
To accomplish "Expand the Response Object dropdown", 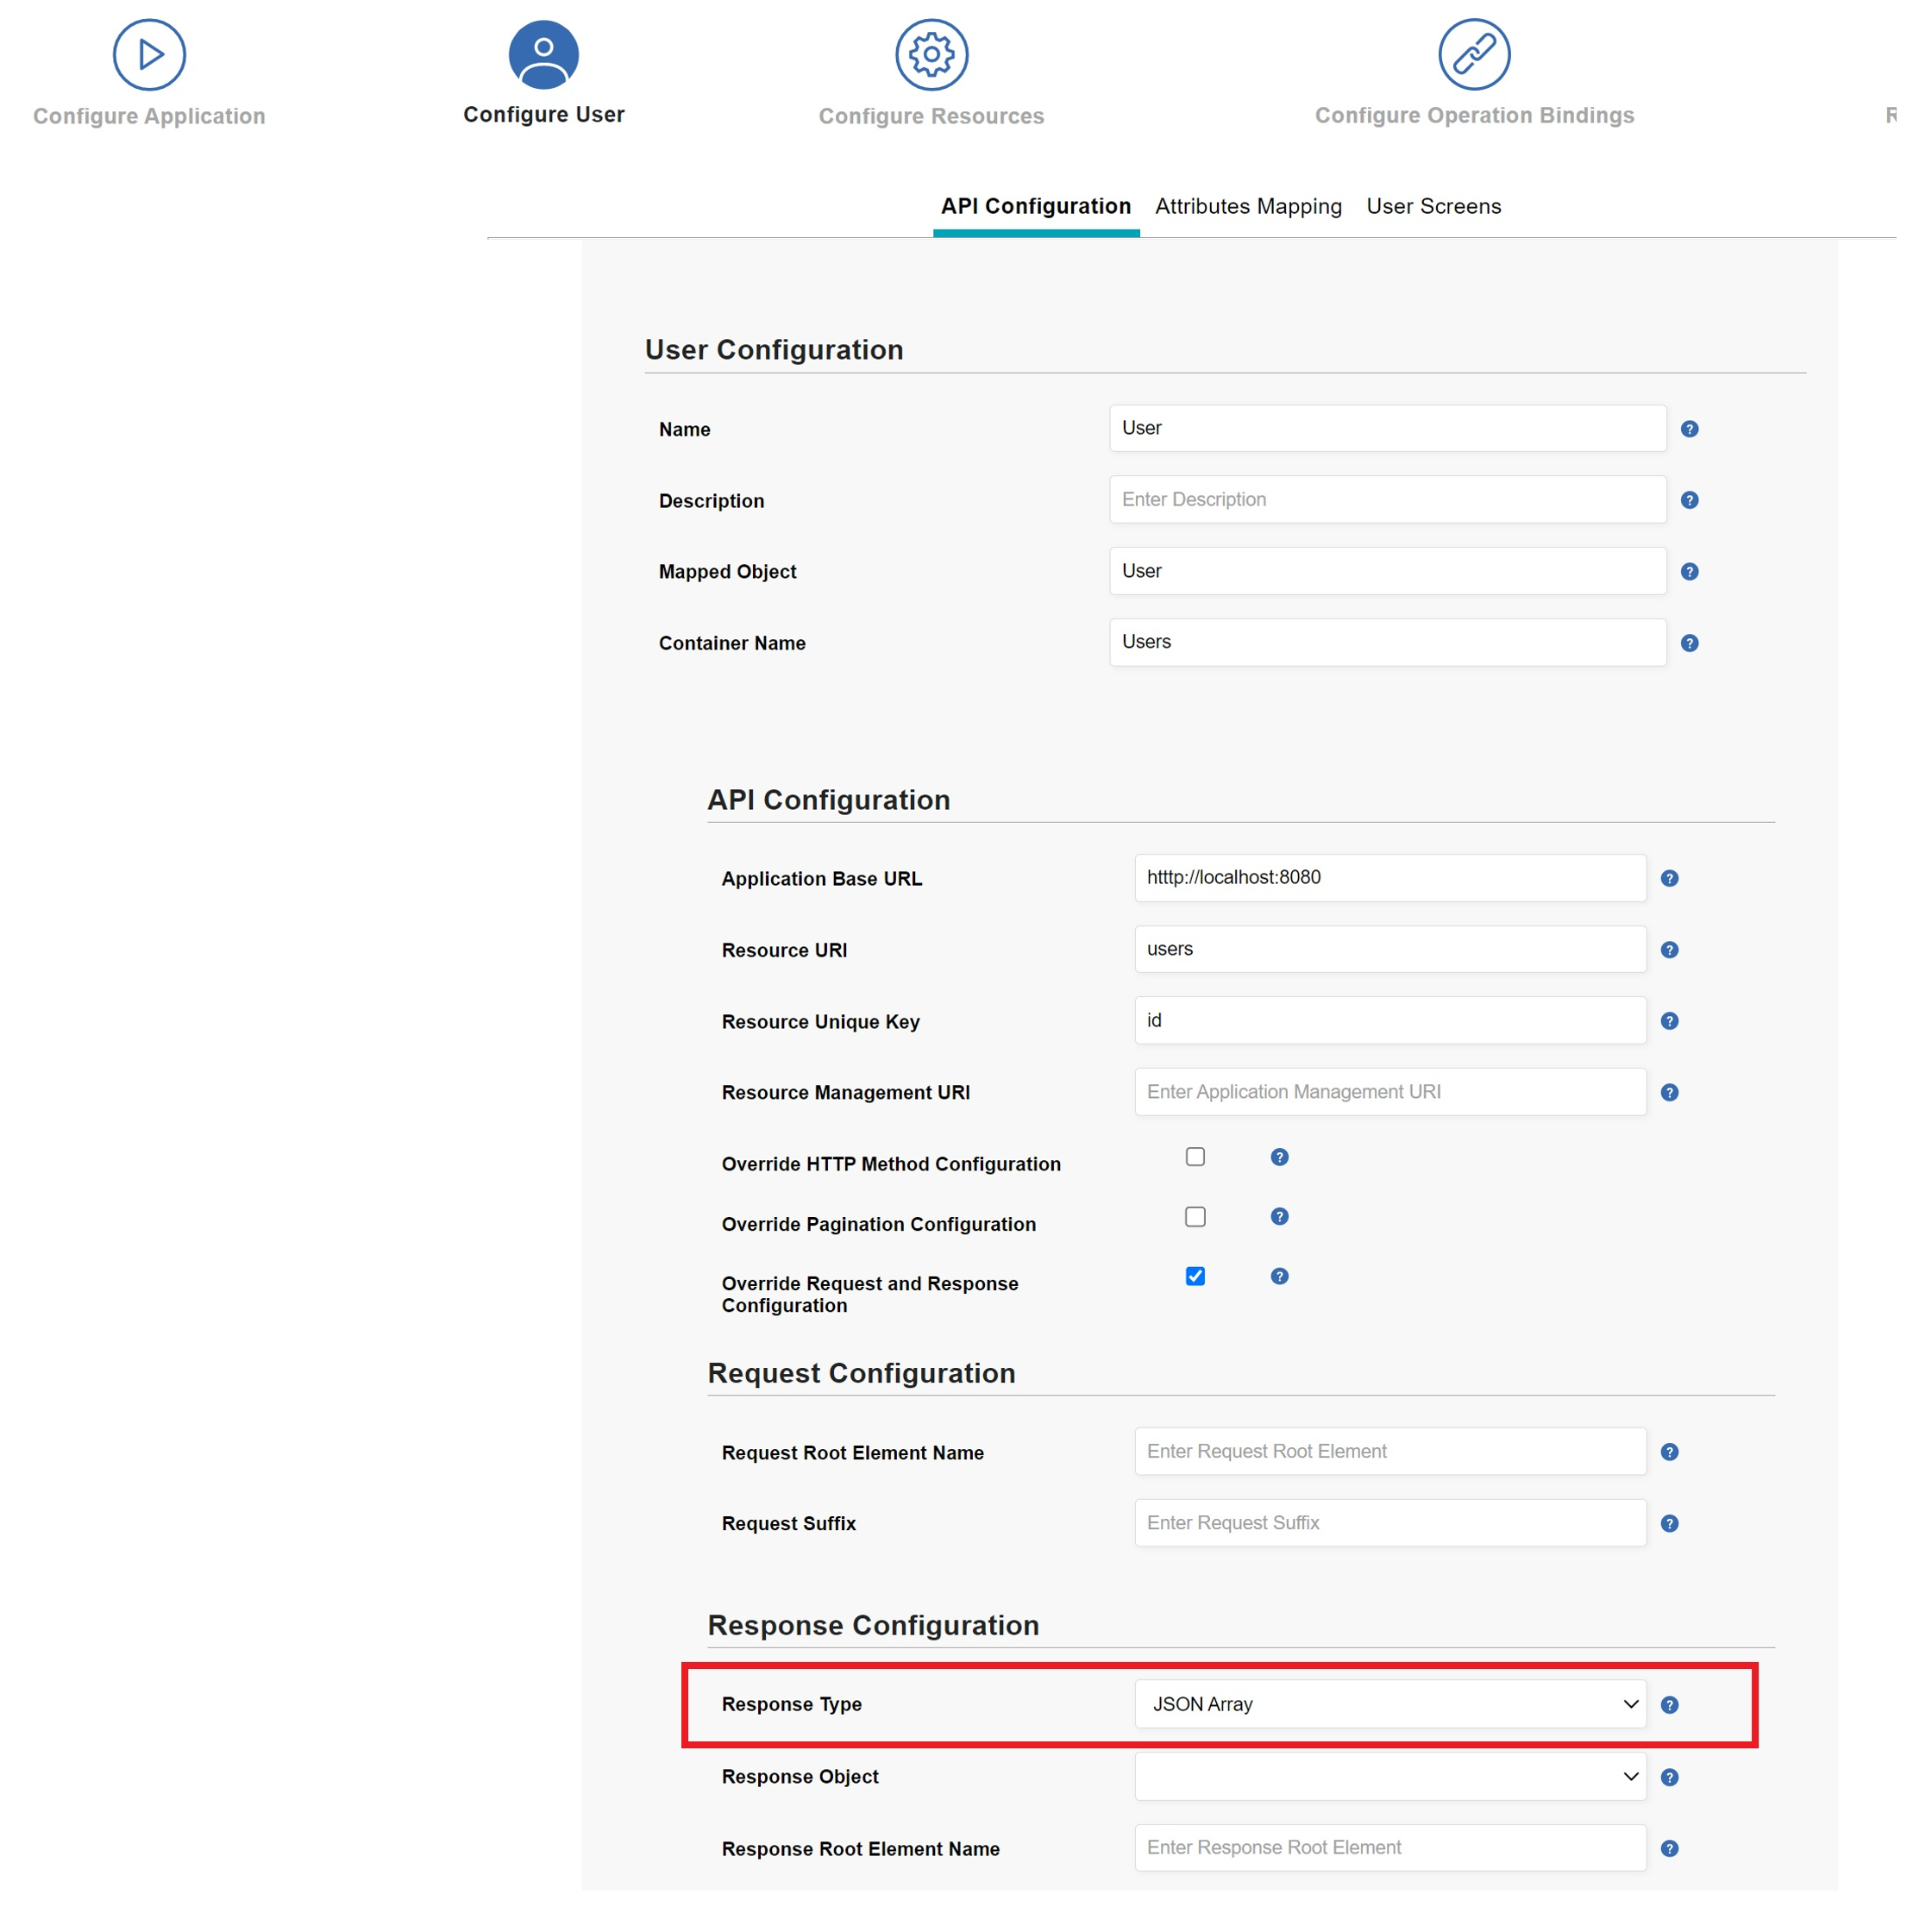I will tap(1390, 1776).
